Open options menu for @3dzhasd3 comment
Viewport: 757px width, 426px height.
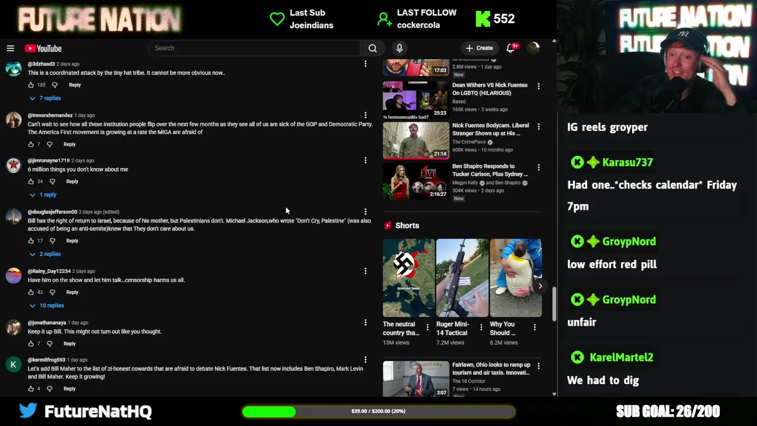click(x=365, y=64)
